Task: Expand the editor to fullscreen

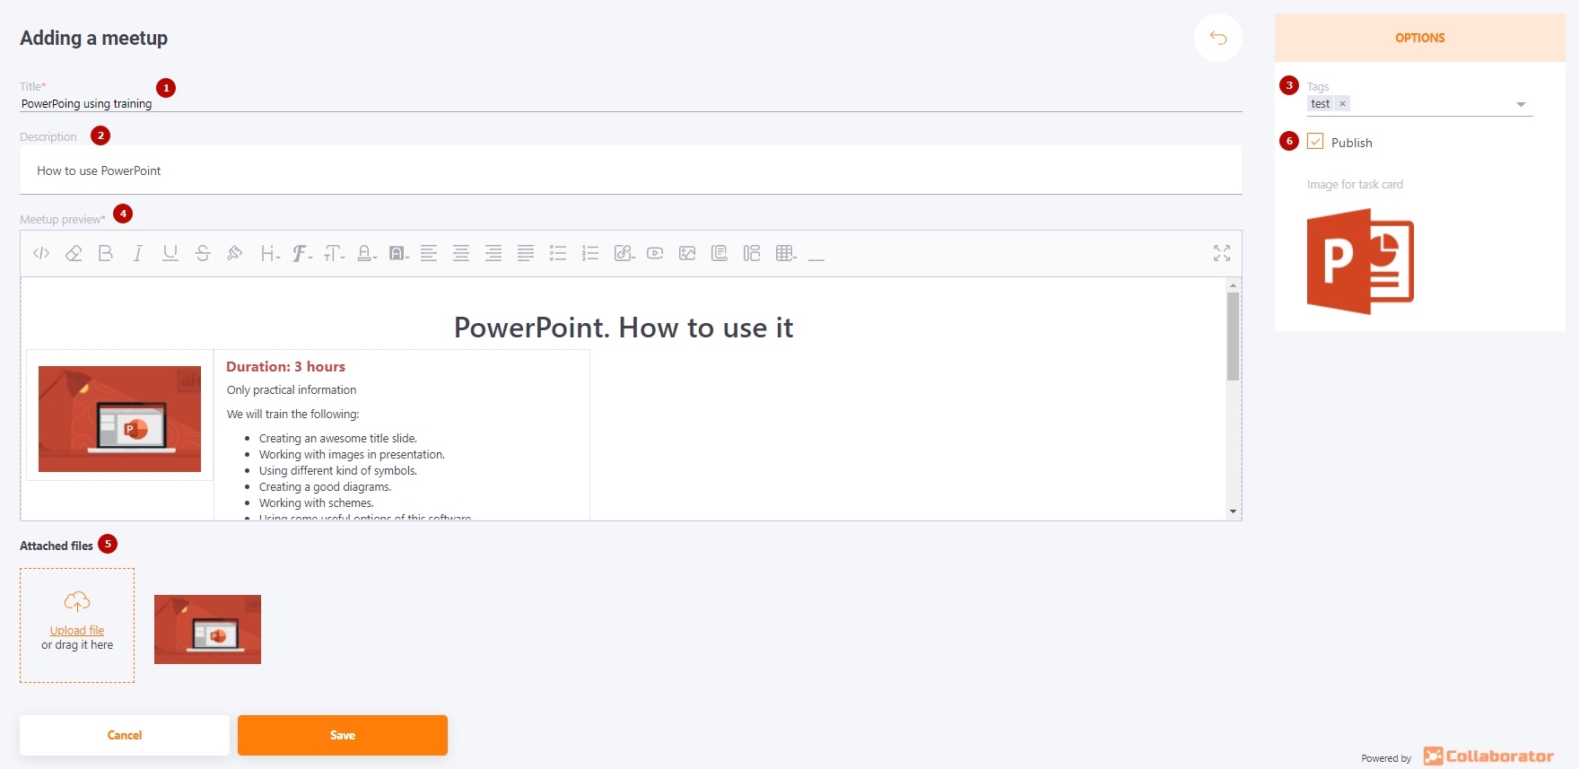Action: pyautogui.click(x=1222, y=254)
